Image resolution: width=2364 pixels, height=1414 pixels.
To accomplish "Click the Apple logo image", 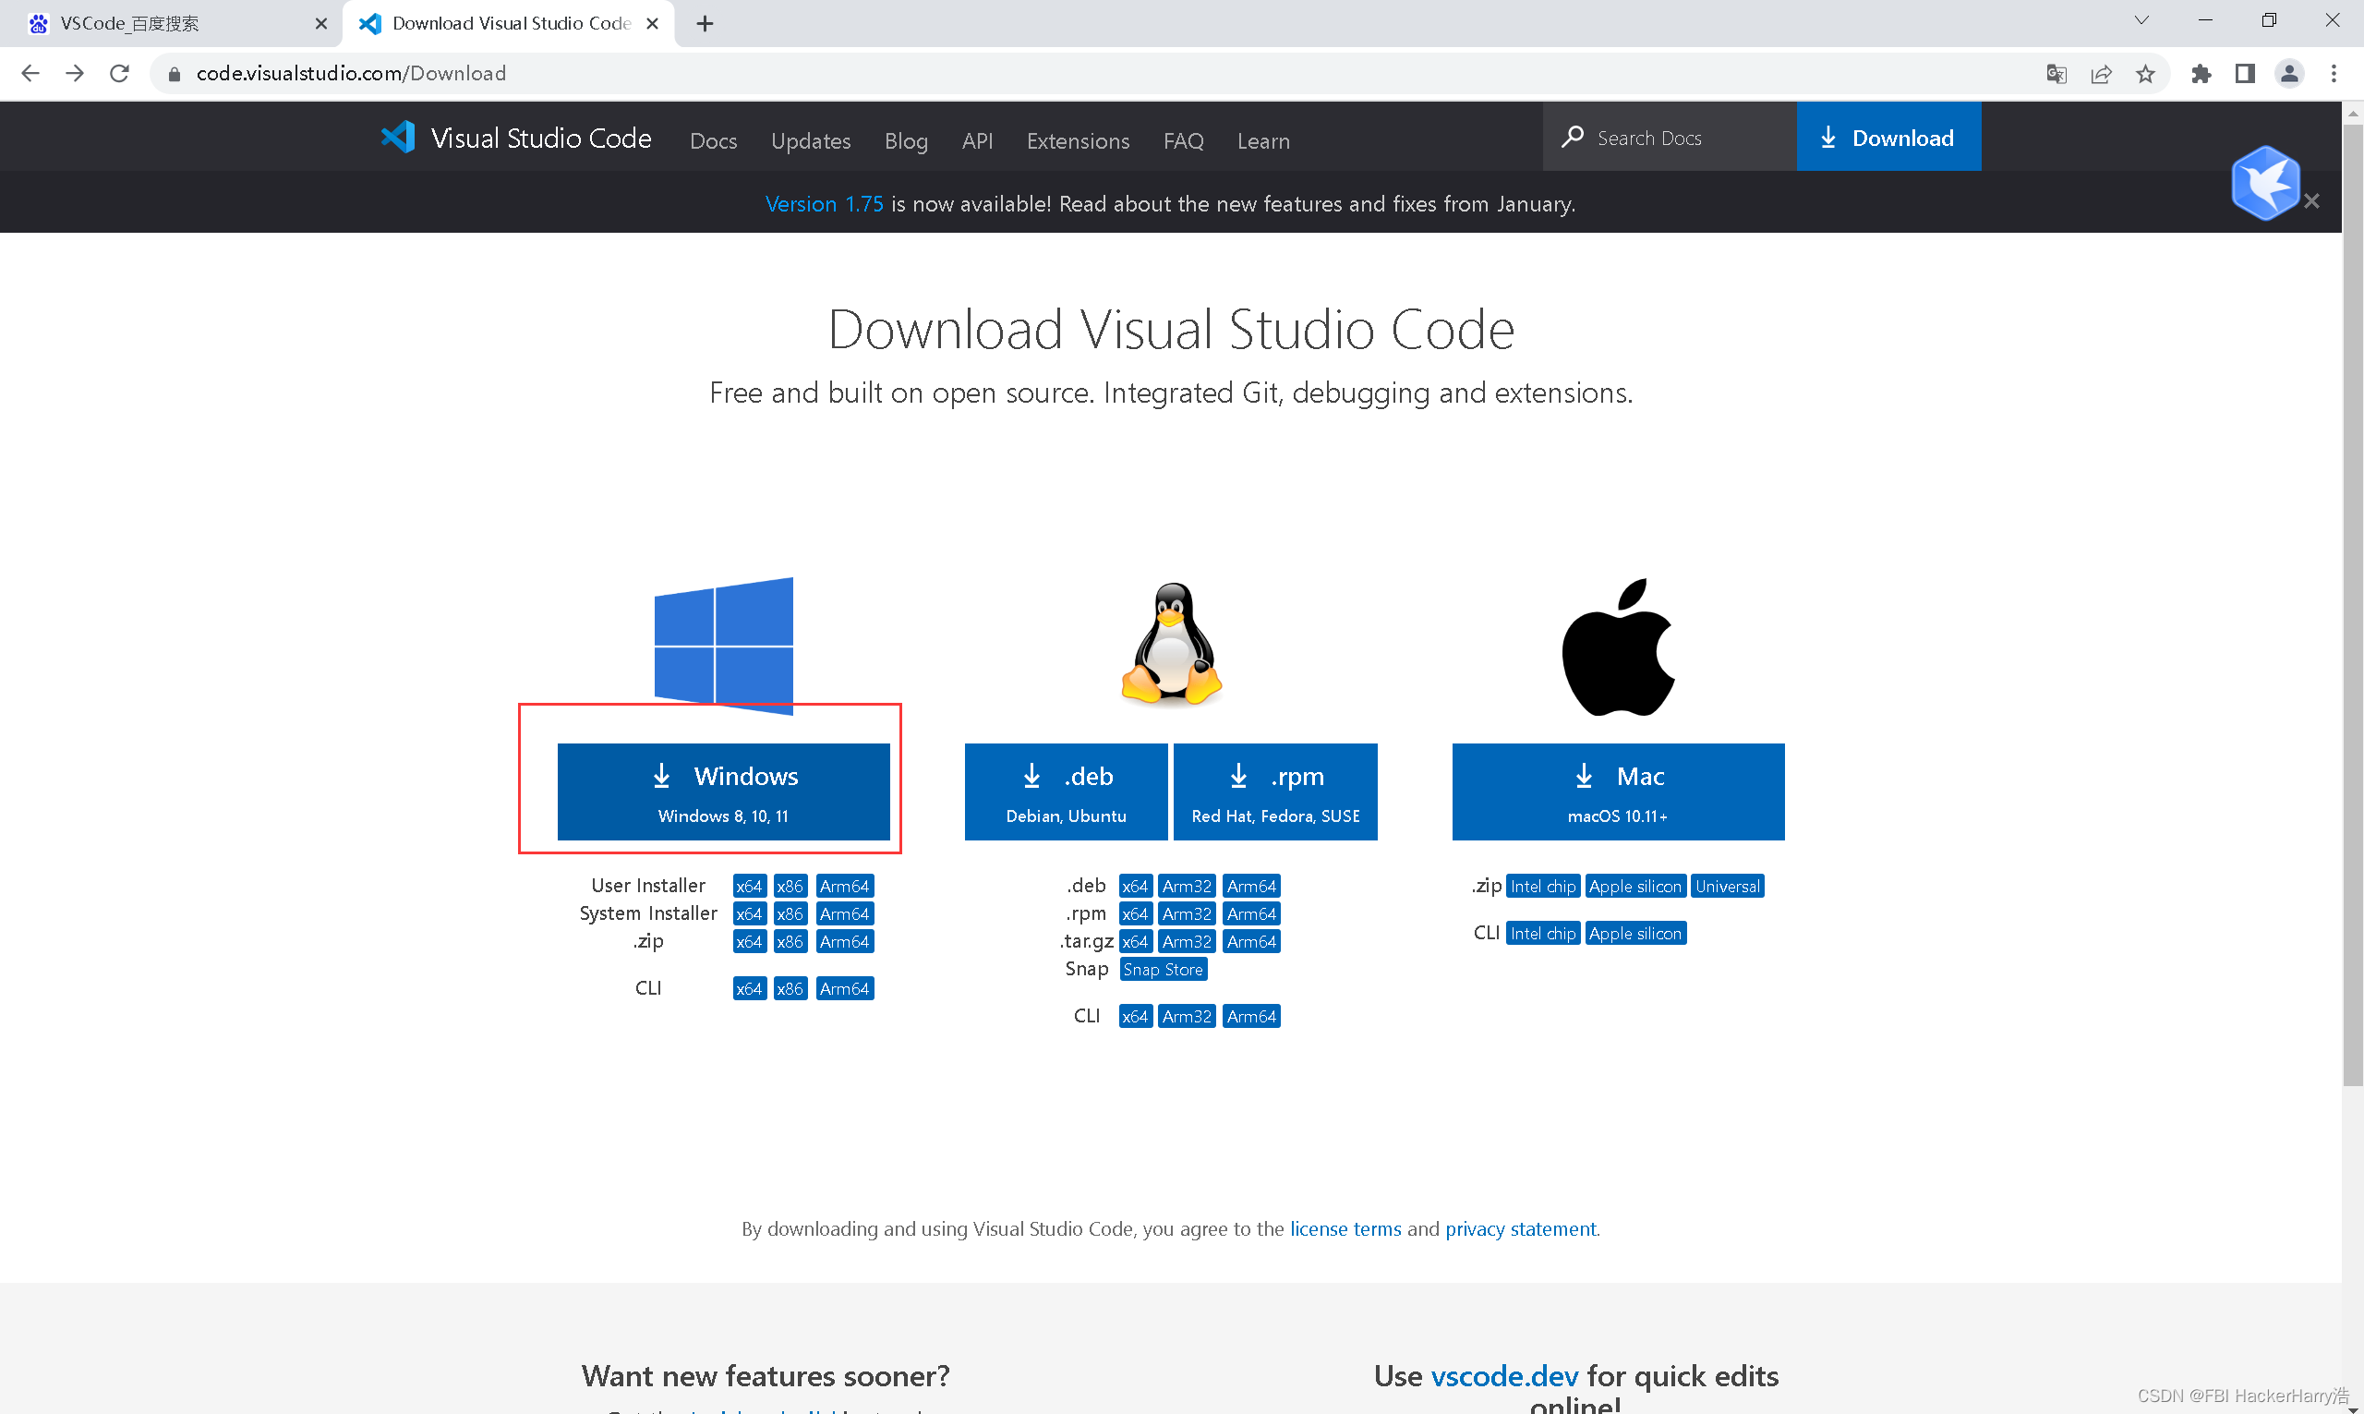I will click(x=1618, y=646).
